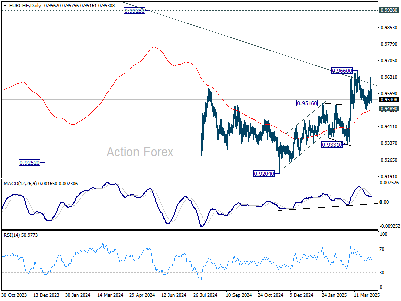Select the 0.92520 price label

point(30,163)
